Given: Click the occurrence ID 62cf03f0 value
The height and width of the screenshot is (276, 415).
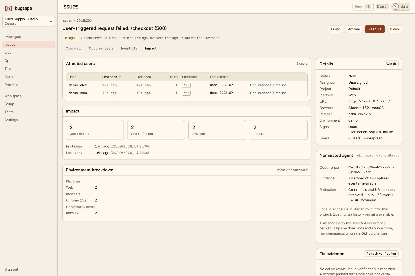Looking at the screenshot, I should tap(371, 170).
